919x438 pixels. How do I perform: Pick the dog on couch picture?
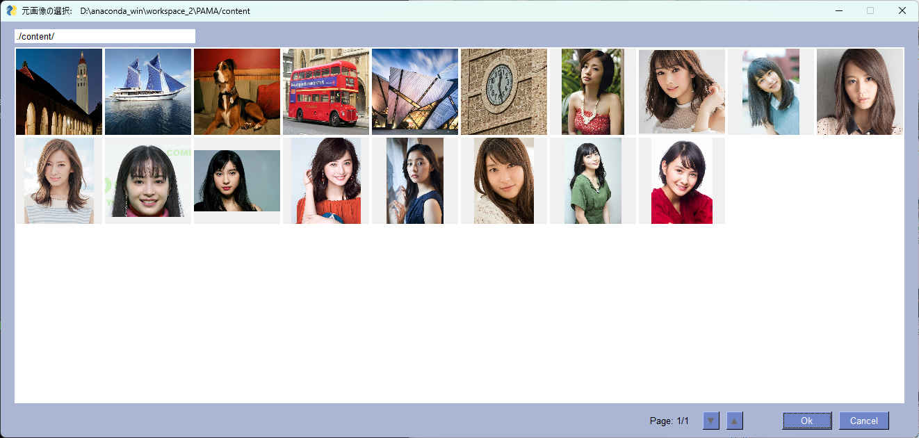(237, 92)
